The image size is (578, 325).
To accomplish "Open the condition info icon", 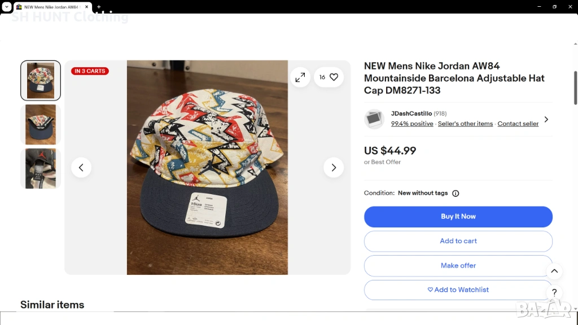I will coord(456,194).
